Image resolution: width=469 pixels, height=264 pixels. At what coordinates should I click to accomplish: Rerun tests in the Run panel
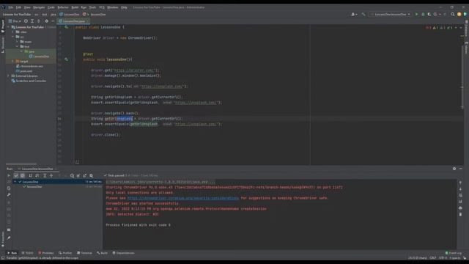coord(9,176)
